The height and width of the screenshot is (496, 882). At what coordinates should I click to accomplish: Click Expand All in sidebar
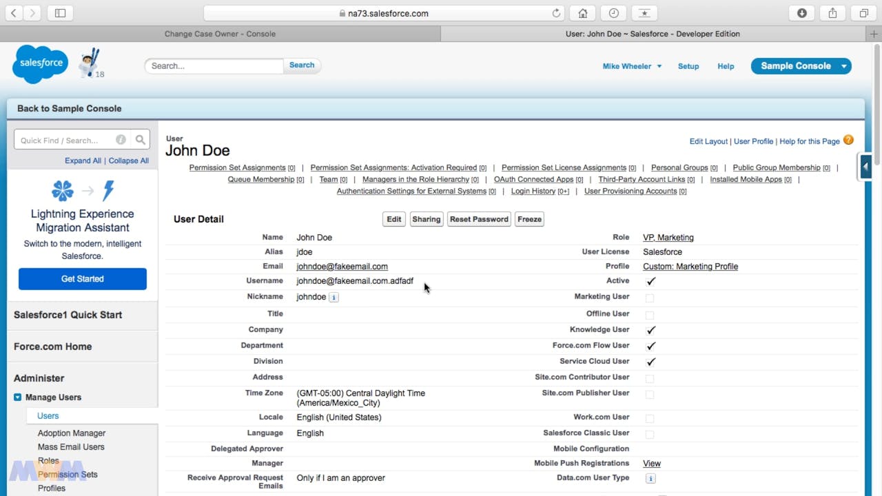83,161
